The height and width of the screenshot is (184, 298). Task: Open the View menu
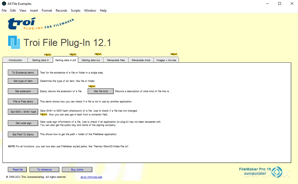pos(23,11)
